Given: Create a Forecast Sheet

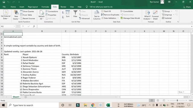Looking at the screenshot, I should [x=155, y=15].
